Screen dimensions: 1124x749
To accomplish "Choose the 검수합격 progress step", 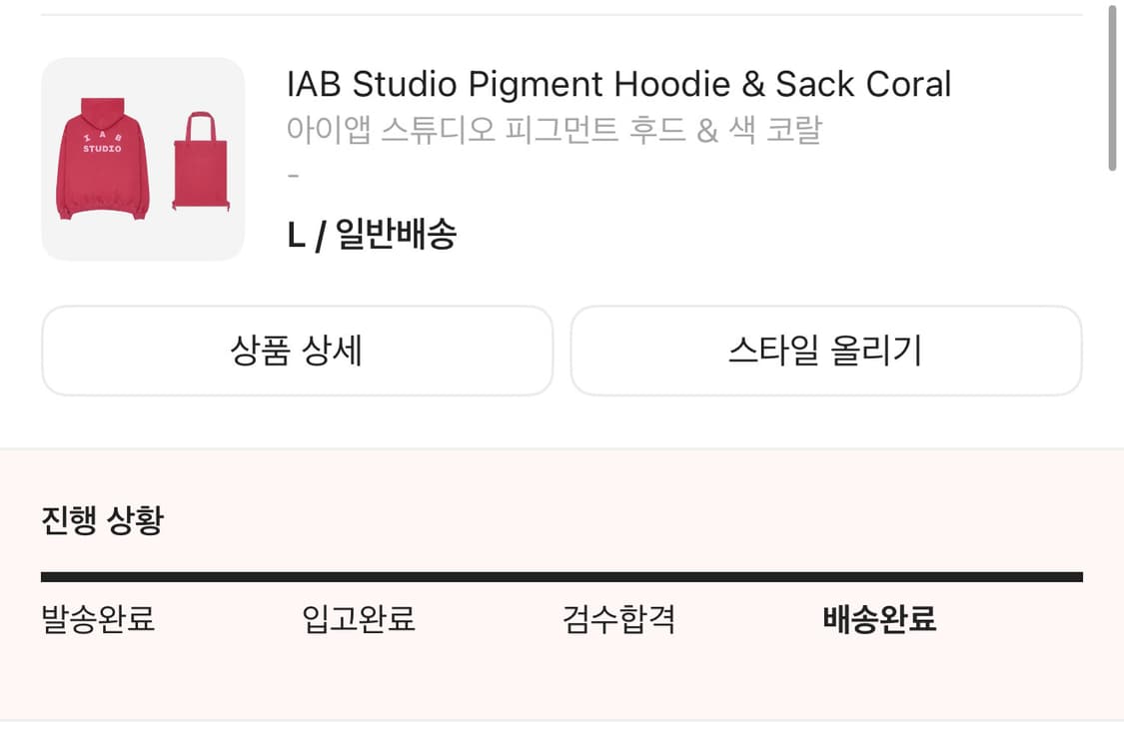I will pos(619,619).
